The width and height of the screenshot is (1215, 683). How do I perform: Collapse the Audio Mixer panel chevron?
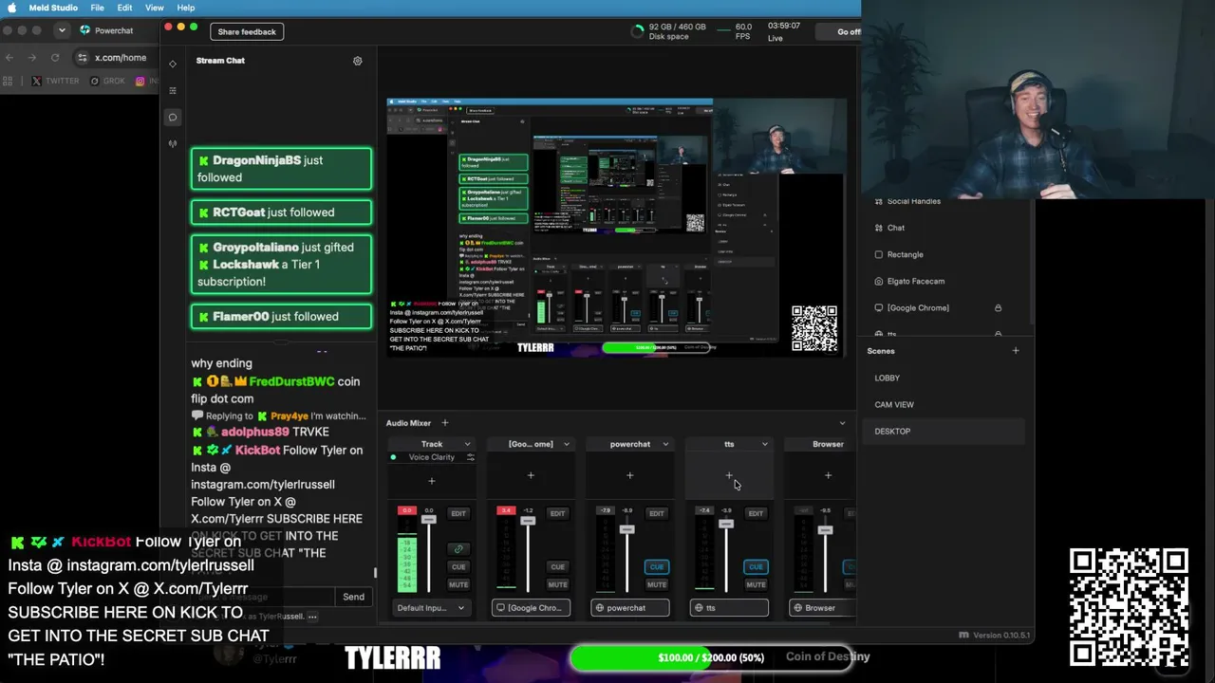click(x=842, y=423)
